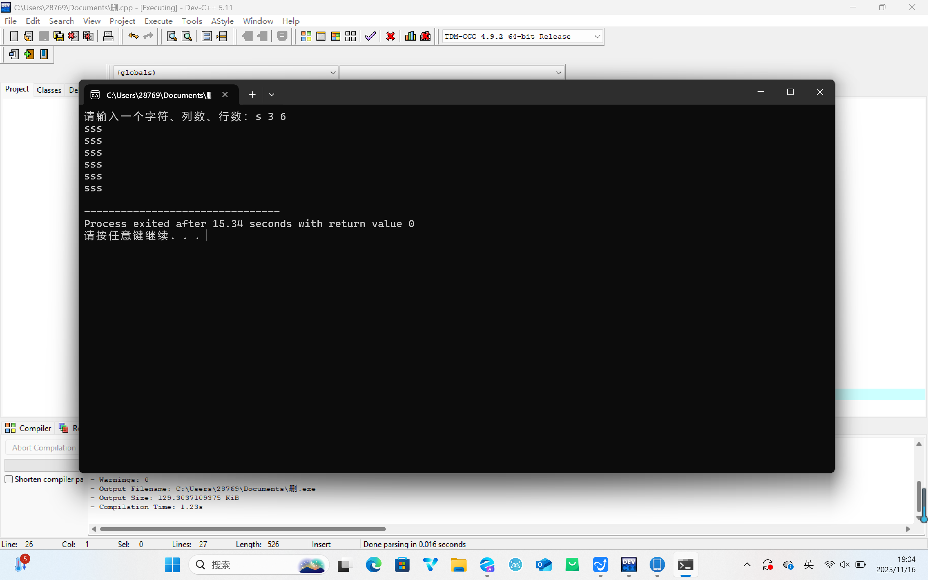
Task: Switch to the Classes tab
Action: 49,90
